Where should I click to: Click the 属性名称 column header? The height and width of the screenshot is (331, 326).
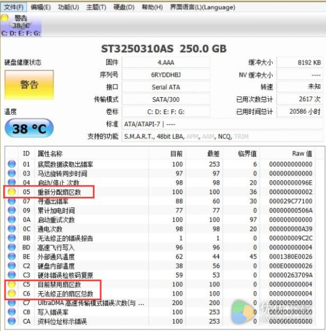point(92,153)
